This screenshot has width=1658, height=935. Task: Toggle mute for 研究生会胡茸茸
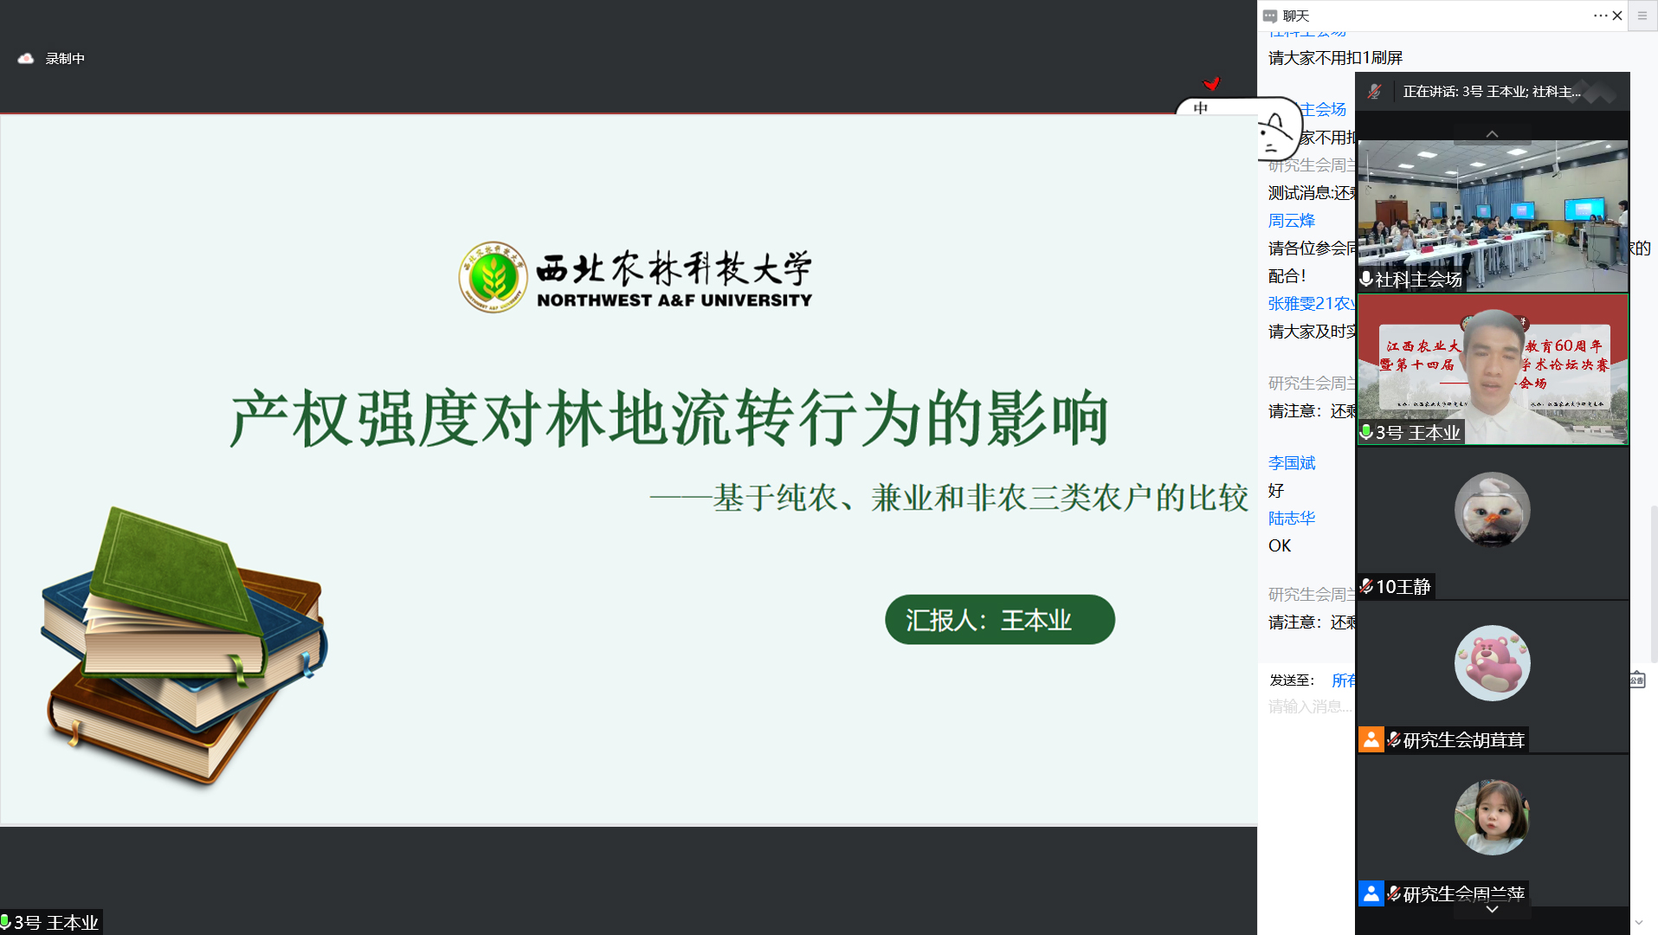[x=1395, y=739]
